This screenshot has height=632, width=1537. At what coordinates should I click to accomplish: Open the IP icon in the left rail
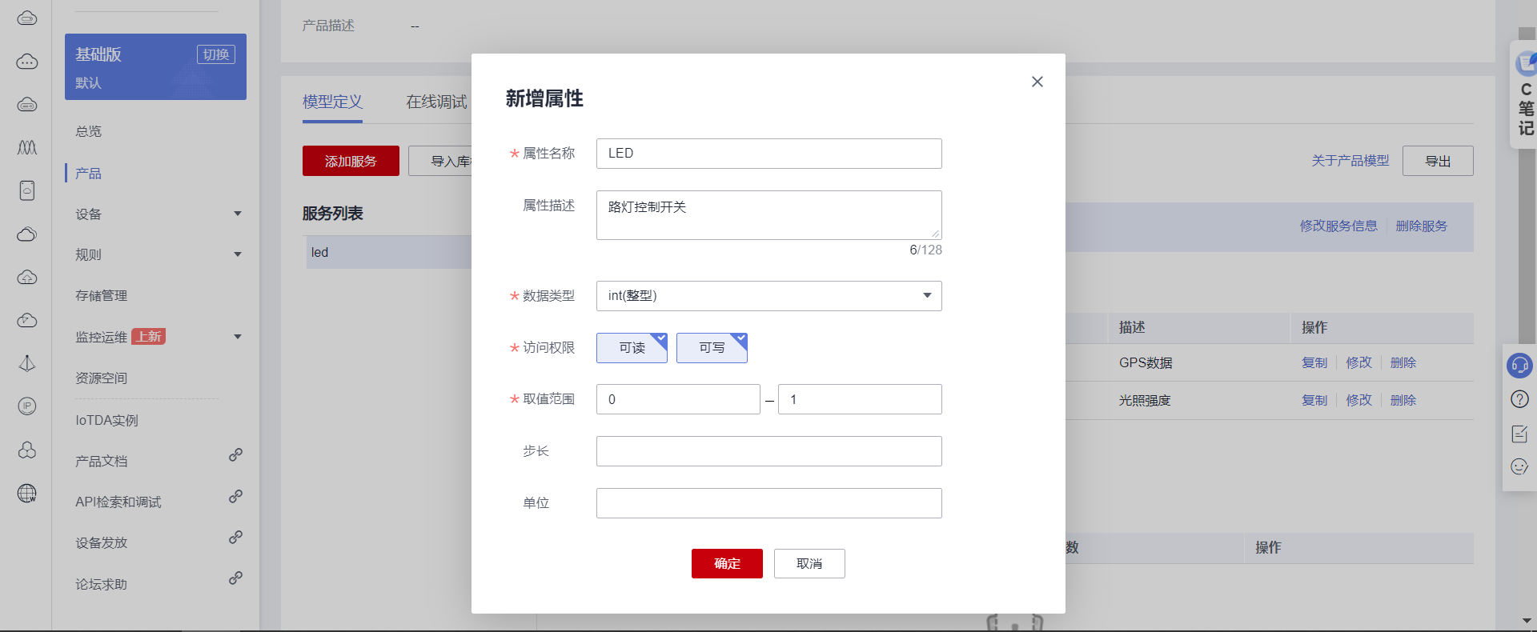coord(27,406)
